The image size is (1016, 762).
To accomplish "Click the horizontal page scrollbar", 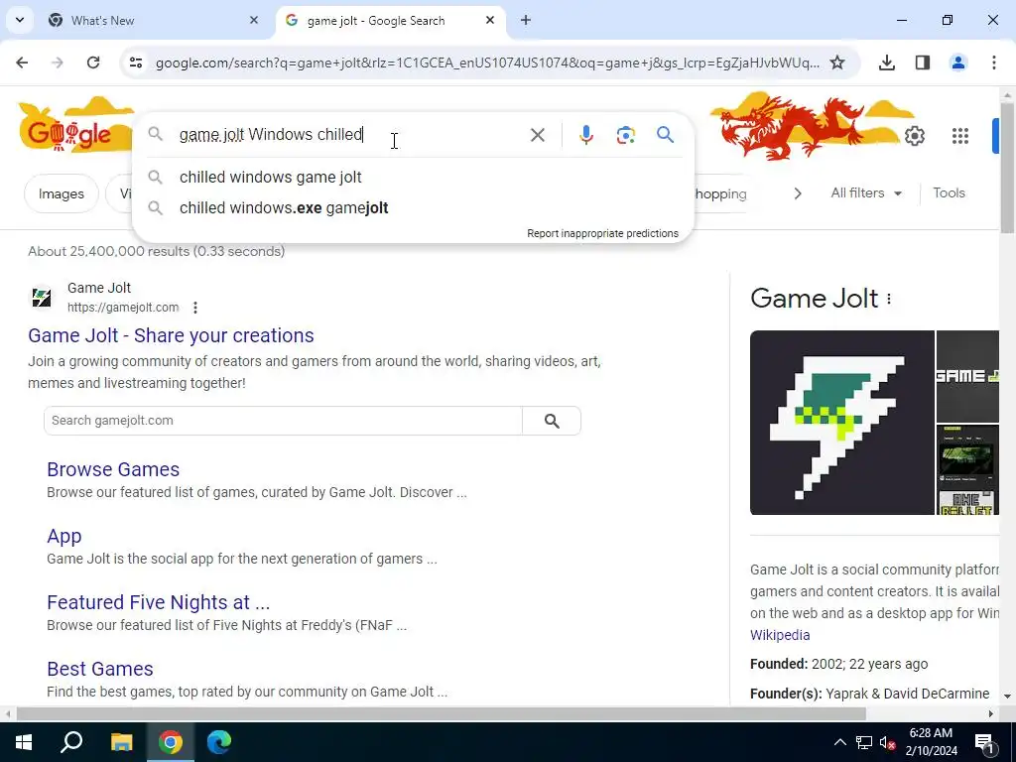I will coord(441,714).
